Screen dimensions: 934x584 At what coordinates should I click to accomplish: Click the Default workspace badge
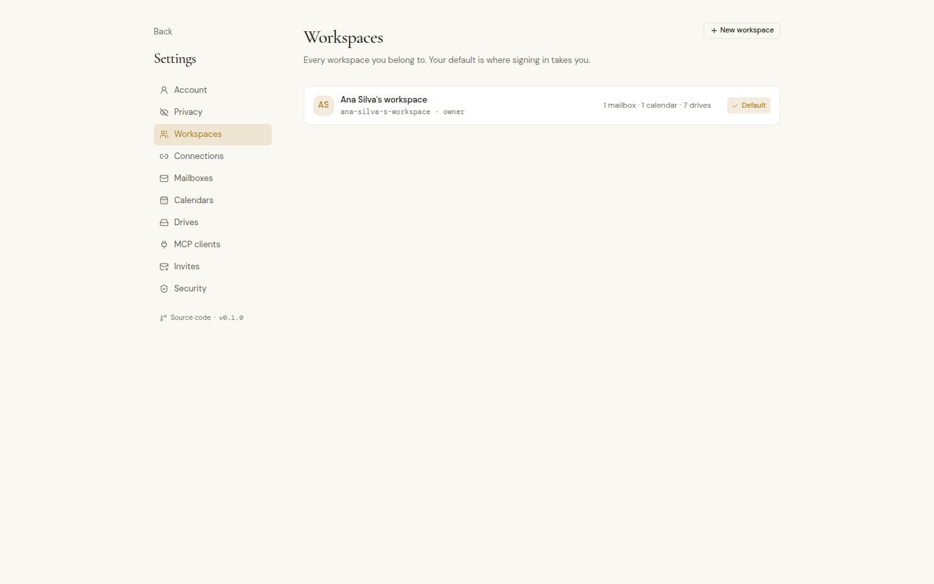(748, 106)
